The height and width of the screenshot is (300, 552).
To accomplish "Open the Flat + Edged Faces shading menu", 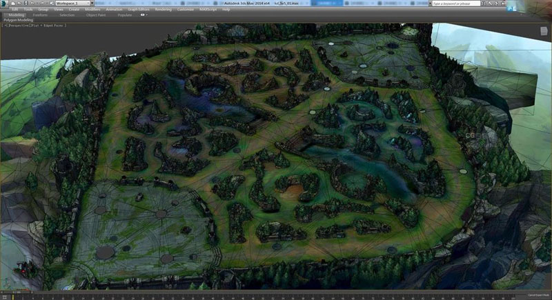I will point(48,26).
